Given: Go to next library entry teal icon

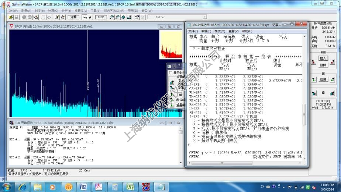Looking at the screenshot, I should point(332,93).
